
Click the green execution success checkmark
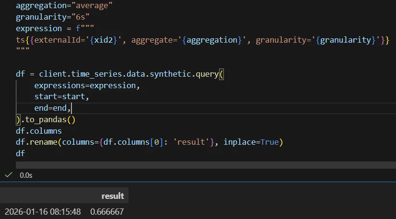pyautogui.click(x=8, y=175)
